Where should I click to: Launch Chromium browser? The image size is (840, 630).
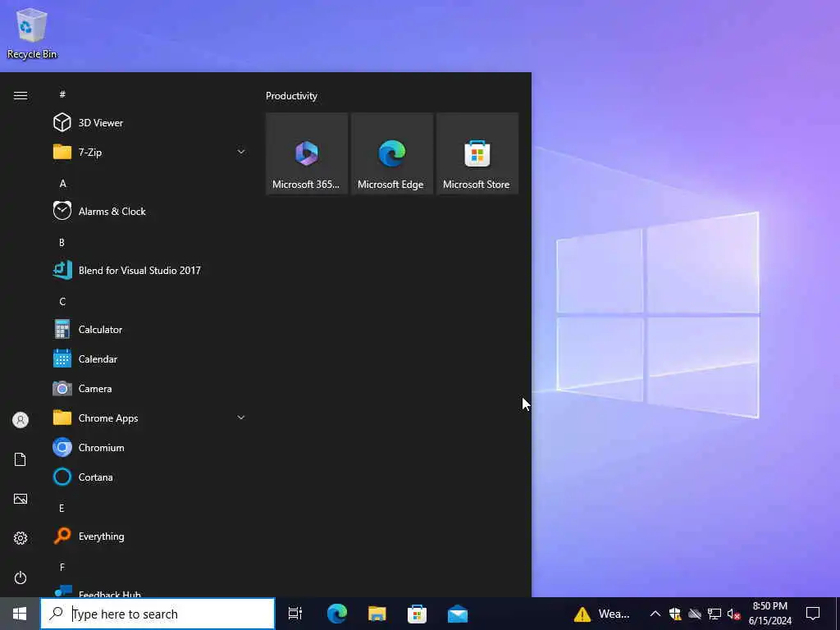click(150, 447)
